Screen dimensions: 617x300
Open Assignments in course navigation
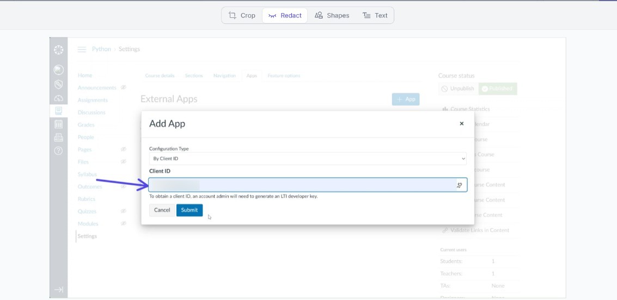(93, 100)
